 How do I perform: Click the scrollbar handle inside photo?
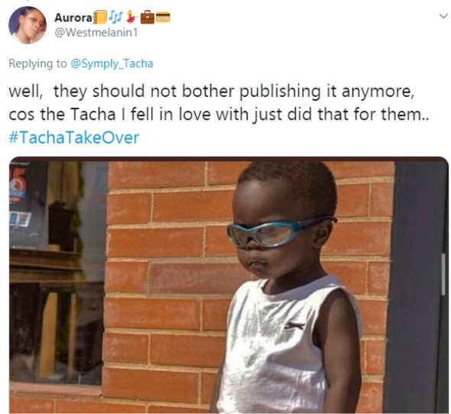(443, 274)
